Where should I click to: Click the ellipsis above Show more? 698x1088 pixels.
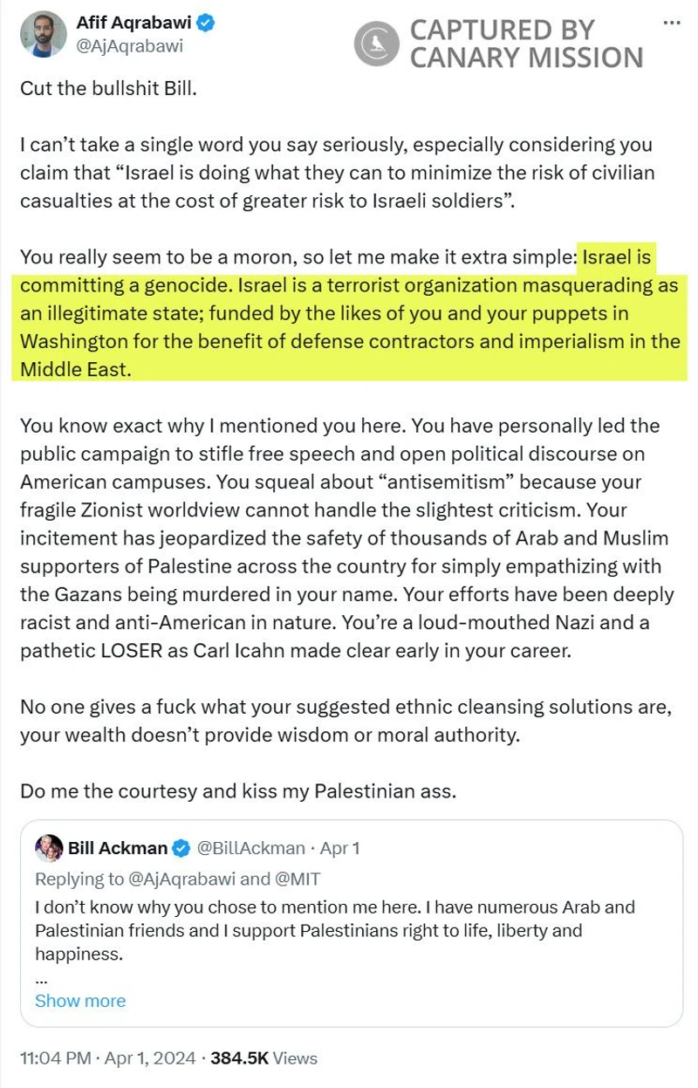[x=39, y=977]
